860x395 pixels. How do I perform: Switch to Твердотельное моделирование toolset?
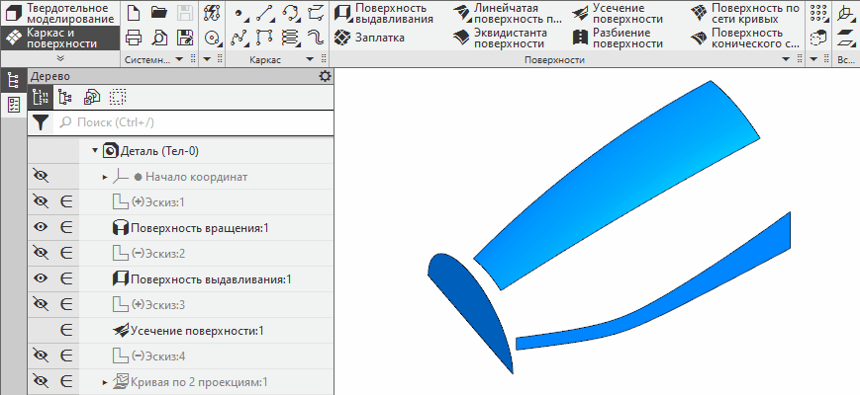point(59,13)
